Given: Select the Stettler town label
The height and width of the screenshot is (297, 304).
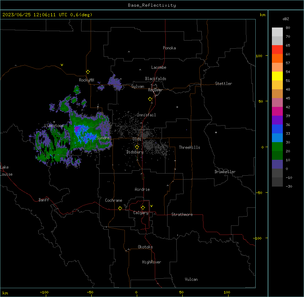Looking at the screenshot, I should tap(224, 84).
